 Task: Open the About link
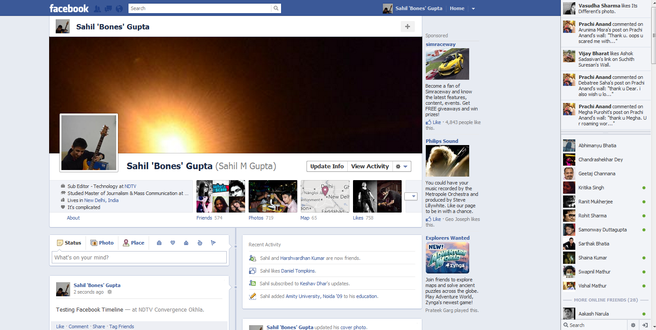point(73,218)
